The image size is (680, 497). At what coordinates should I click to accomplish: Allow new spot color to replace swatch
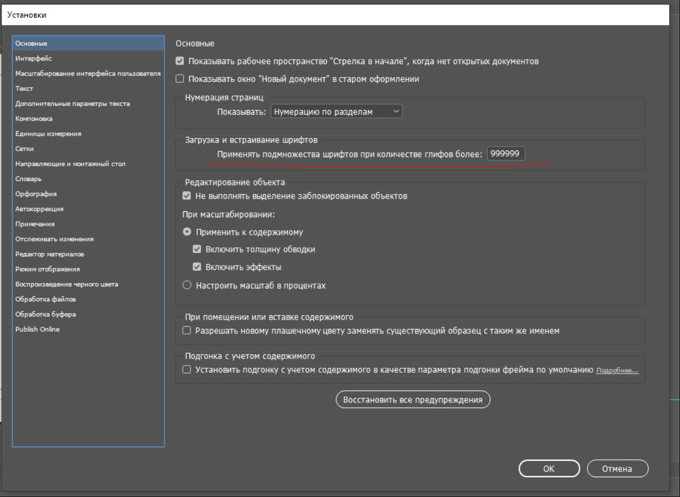click(187, 331)
